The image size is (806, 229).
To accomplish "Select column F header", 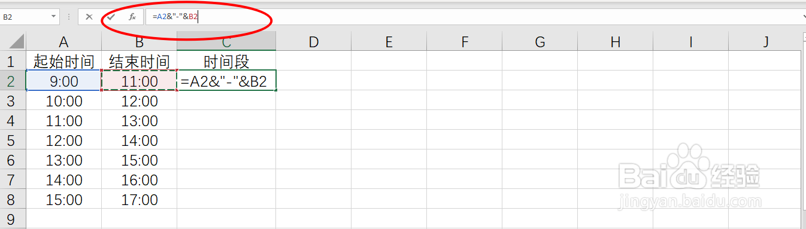I will (464, 41).
